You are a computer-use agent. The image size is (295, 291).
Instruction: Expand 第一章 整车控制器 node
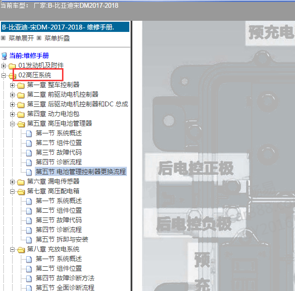click(12, 86)
